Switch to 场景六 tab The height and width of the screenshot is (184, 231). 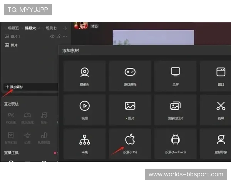click(x=30, y=28)
